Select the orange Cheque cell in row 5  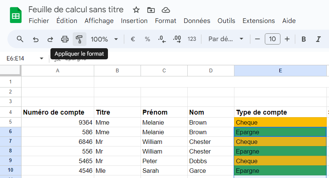(280, 122)
